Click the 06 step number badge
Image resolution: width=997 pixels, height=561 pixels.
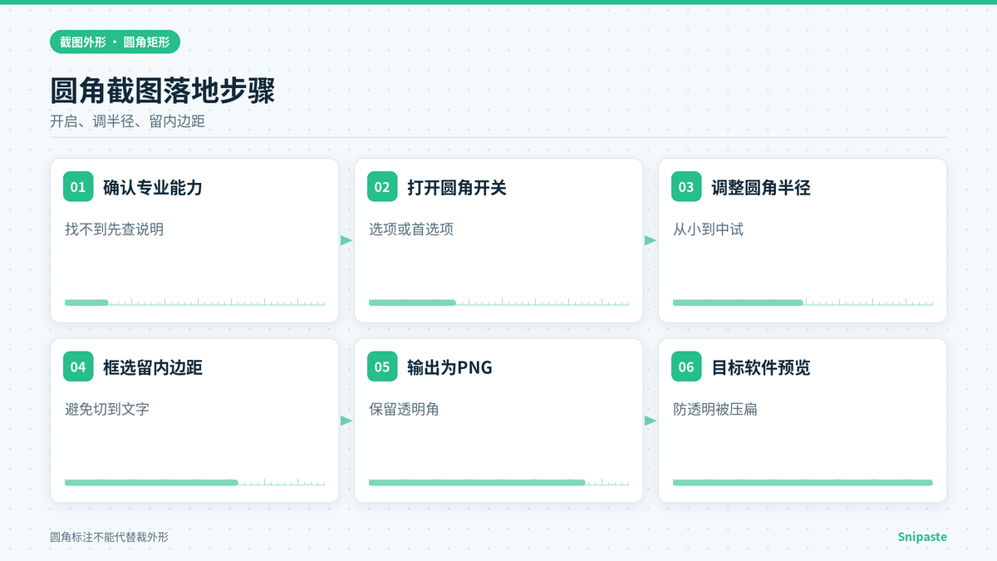pyautogui.click(x=686, y=367)
